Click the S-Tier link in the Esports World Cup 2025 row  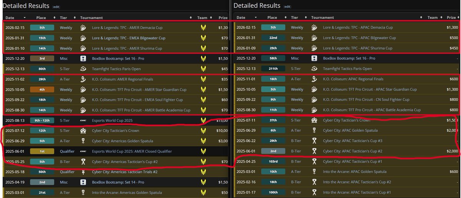tap(65, 121)
